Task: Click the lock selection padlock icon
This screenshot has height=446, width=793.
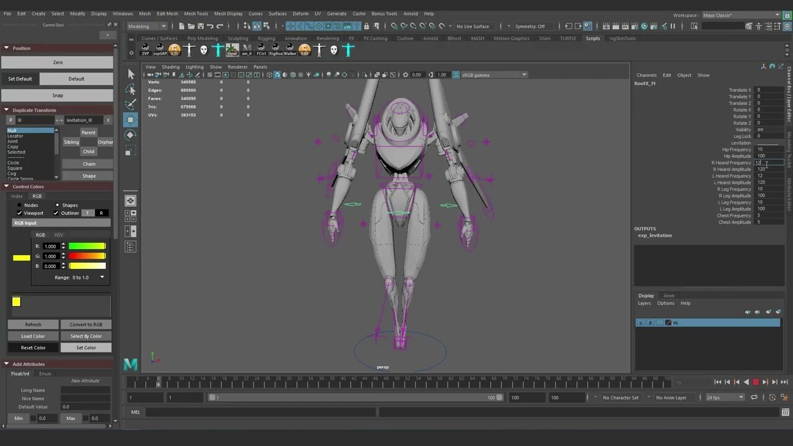Action: [367, 26]
